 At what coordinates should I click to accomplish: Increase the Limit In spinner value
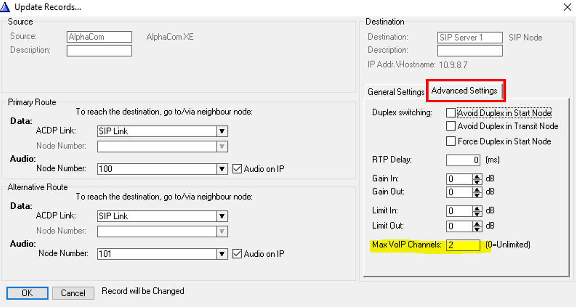477,209
